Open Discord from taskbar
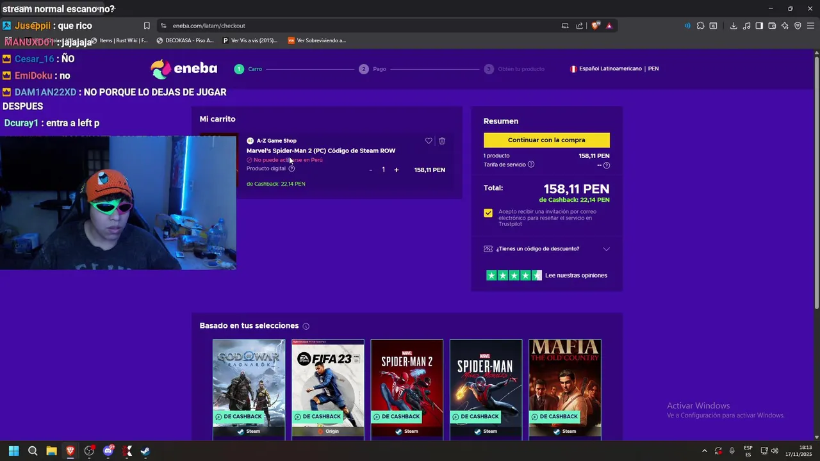Screen dimensions: 820x461 pyautogui.click(x=108, y=451)
